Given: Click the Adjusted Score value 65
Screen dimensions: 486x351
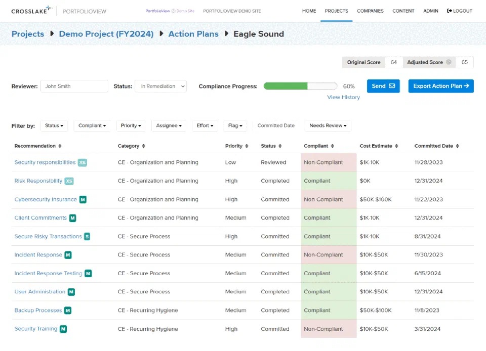Looking at the screenshot, I should (464, 62).
